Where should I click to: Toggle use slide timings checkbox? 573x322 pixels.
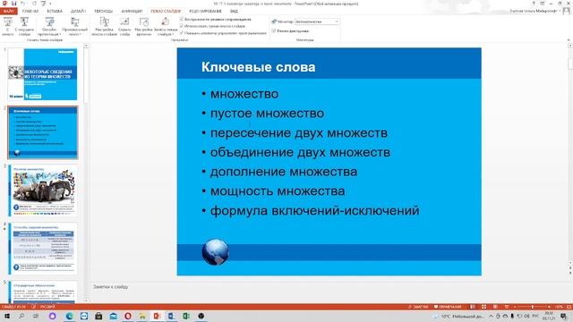(x=181, y=26)
